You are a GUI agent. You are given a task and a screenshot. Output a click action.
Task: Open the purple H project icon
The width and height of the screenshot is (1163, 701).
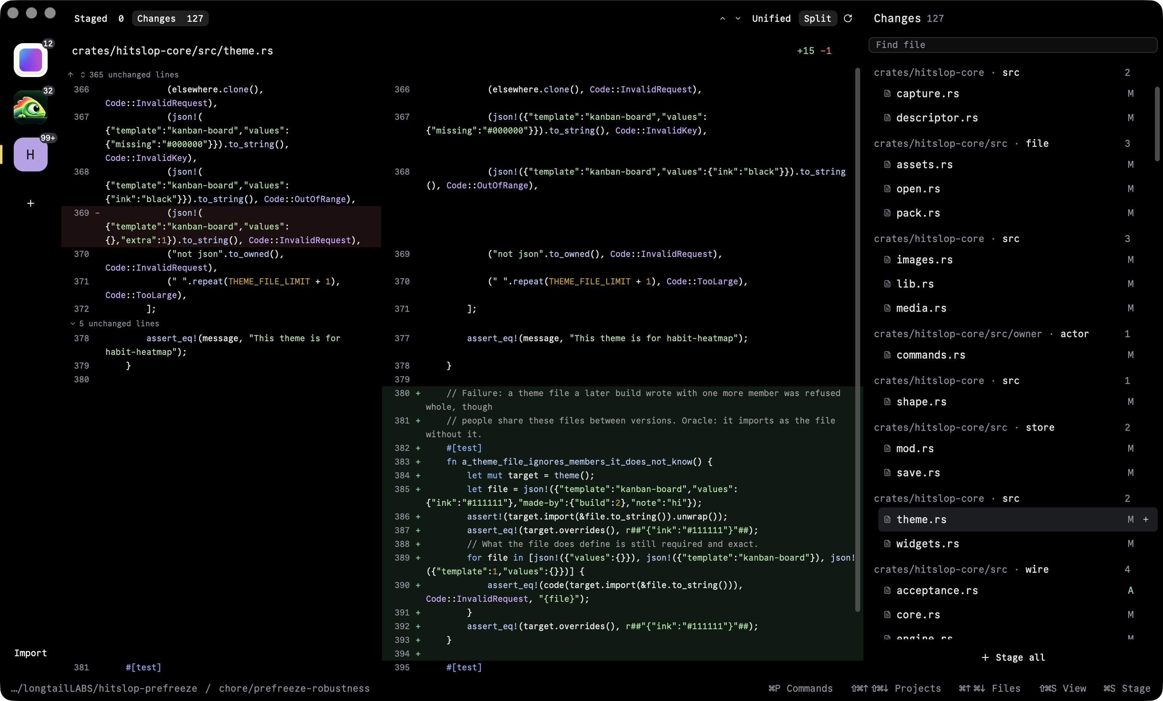click(x=30, y=154)
